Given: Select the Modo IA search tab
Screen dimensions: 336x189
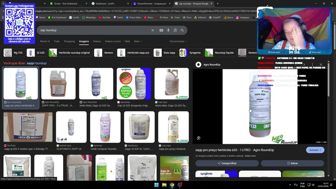Looking at the screenshot, I should point(45,41).
